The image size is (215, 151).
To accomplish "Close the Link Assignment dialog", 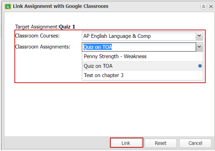I will click(211, 6).
